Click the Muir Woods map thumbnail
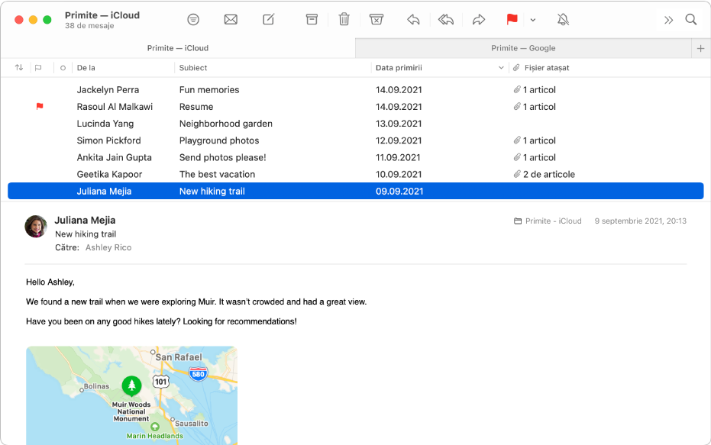The height and width of the screenshot is (445, 711). coord(131,395)
